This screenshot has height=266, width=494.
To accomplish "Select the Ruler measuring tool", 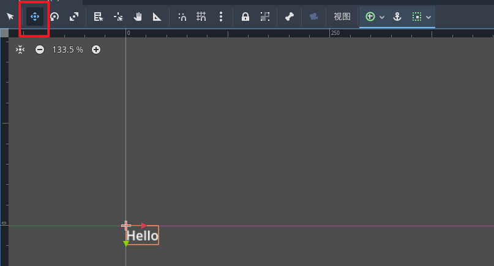I will (157, 17).
